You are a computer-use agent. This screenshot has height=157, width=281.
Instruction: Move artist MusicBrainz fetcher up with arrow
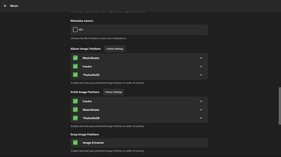pos(201,110)
